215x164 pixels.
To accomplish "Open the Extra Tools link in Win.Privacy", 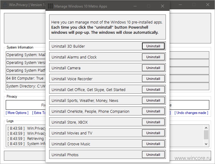I will coord(39,113).
